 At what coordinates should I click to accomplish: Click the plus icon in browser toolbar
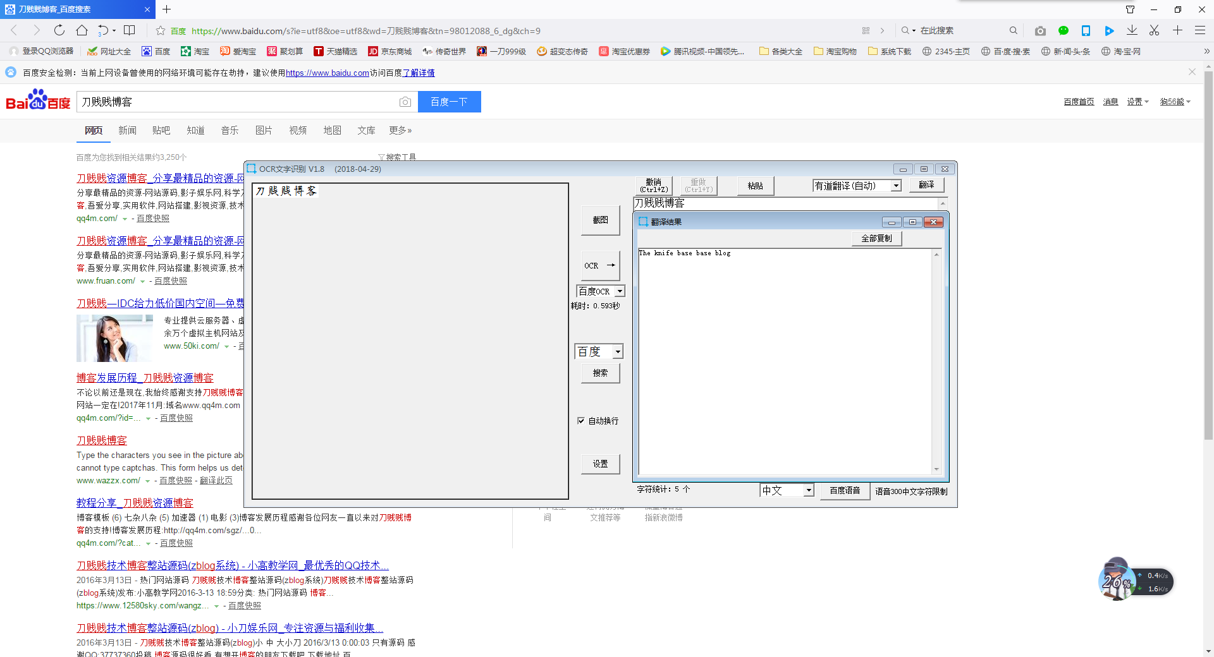1177,30
